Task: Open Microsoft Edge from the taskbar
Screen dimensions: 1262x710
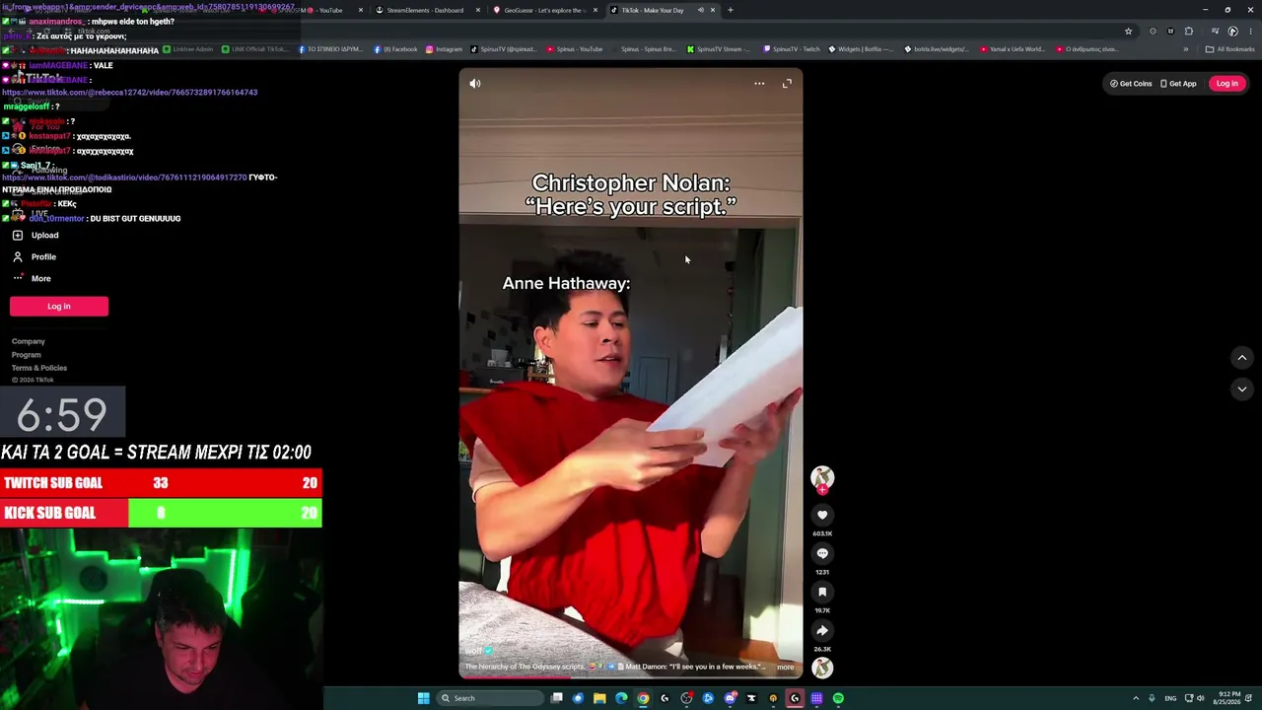Action: pyautogui.click(x=621, y=698)
